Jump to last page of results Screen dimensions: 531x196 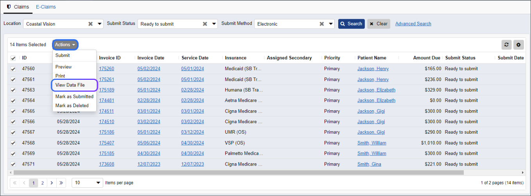pos(61,183)
